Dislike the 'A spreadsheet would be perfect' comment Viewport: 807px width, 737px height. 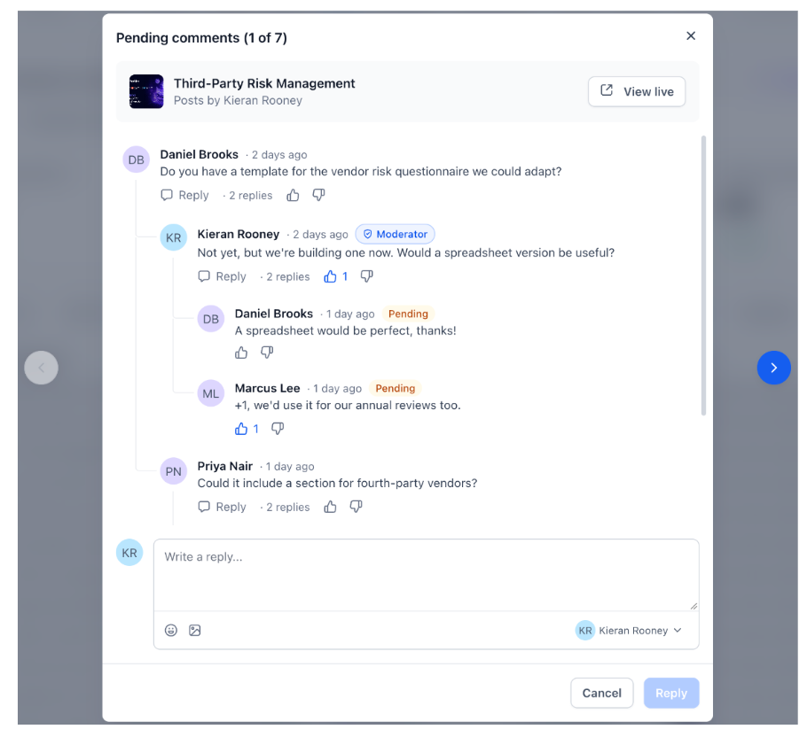(x=267, y=353)
